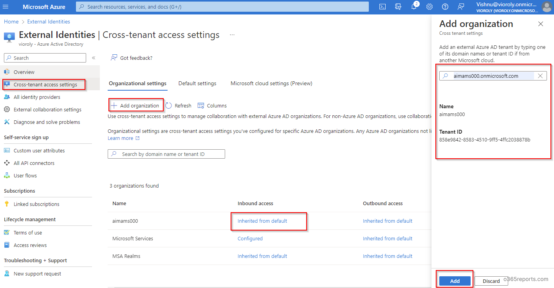Click the Search by domain name field
554x288 pixels.
166,154
